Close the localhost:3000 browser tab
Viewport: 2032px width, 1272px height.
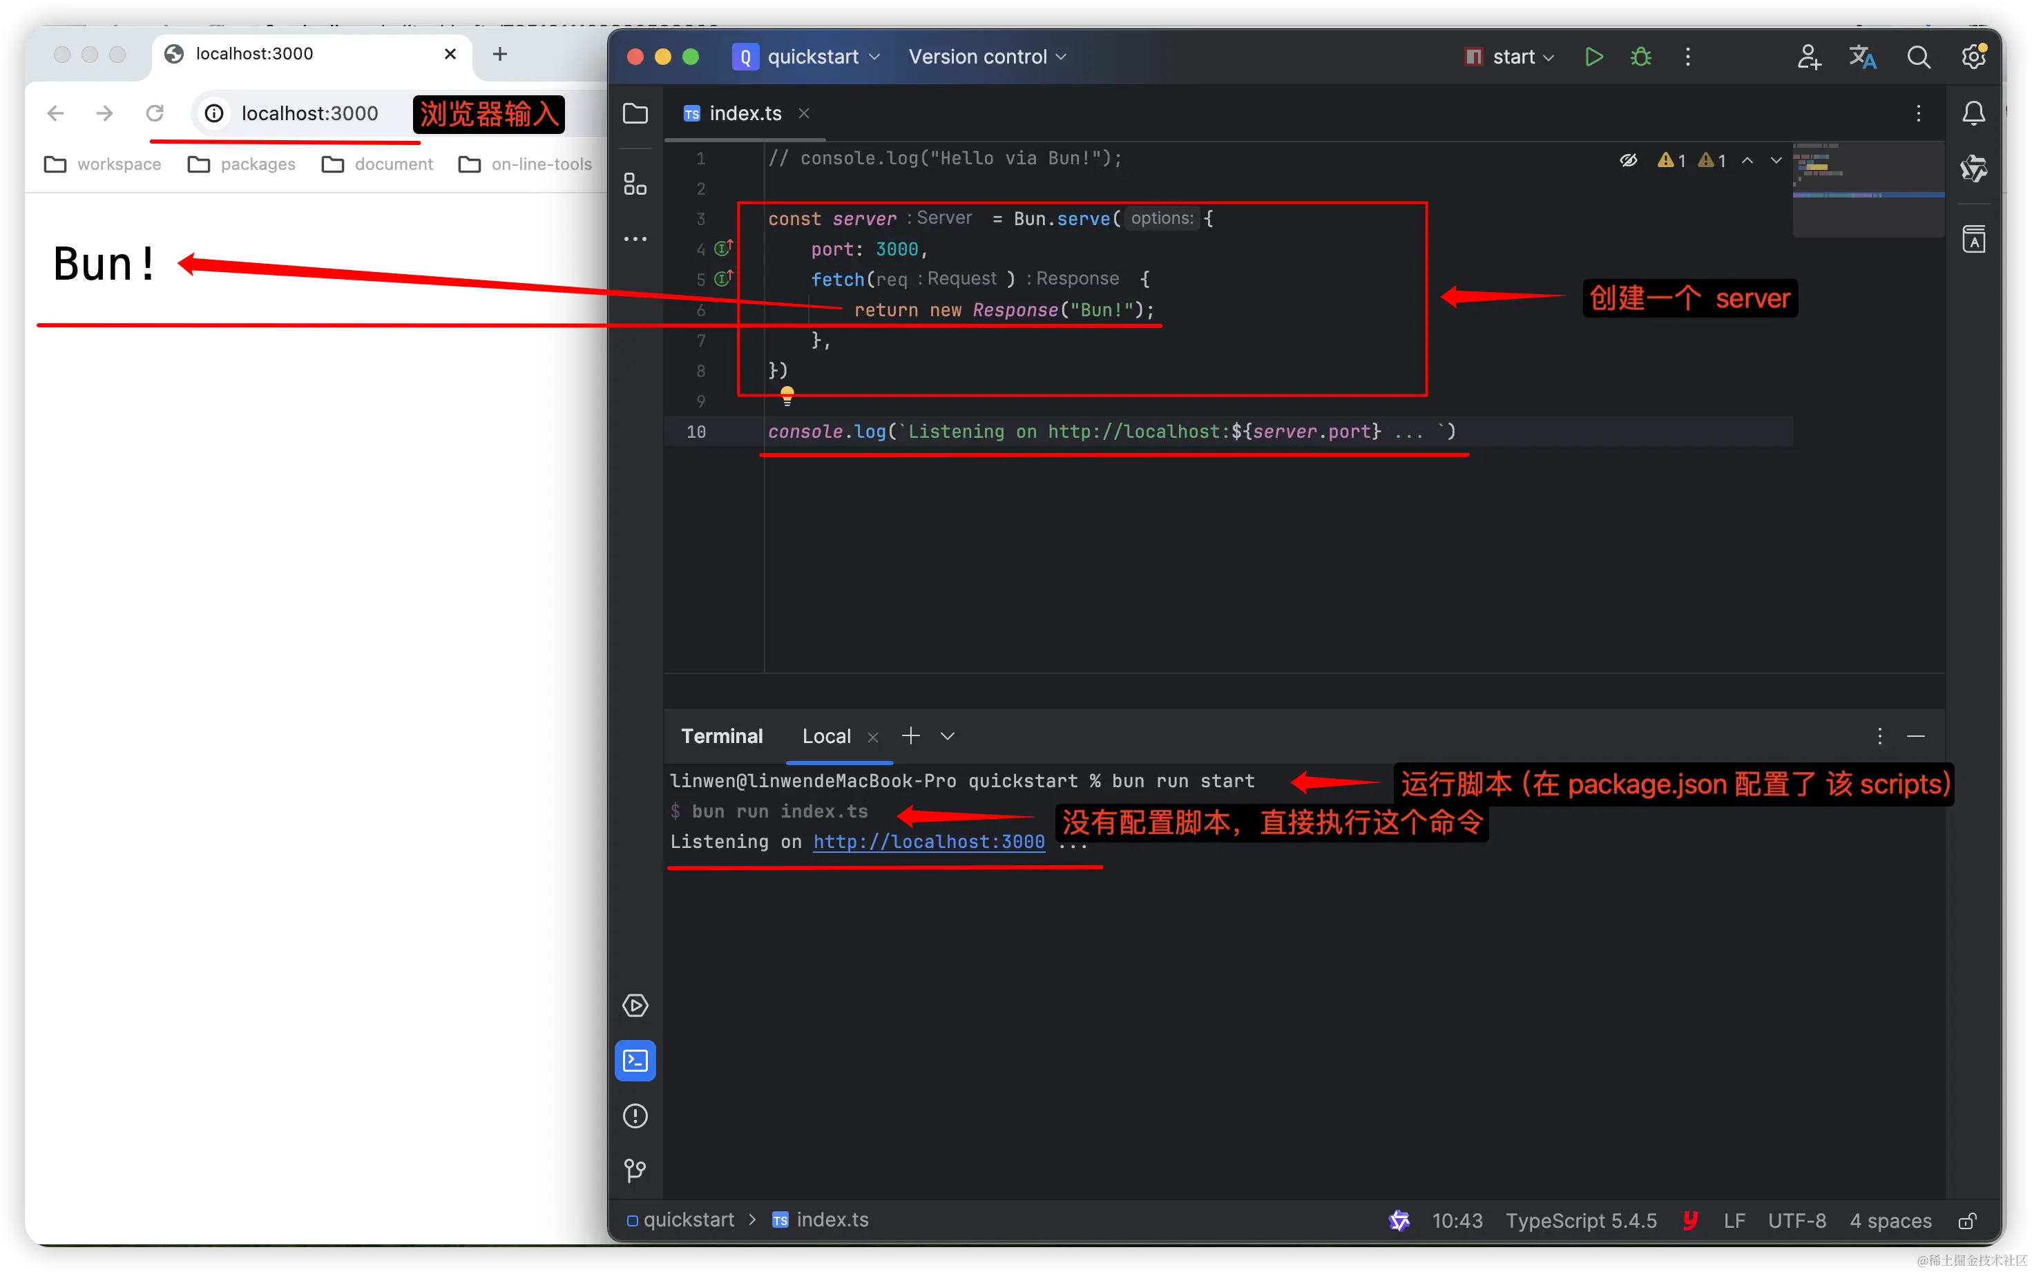450,54
